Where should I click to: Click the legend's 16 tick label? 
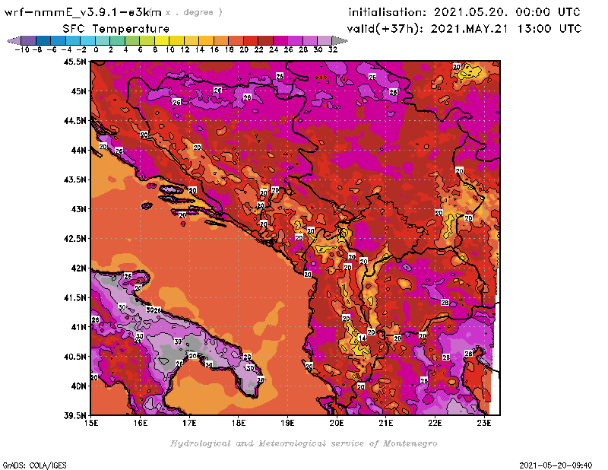[214, 49]
